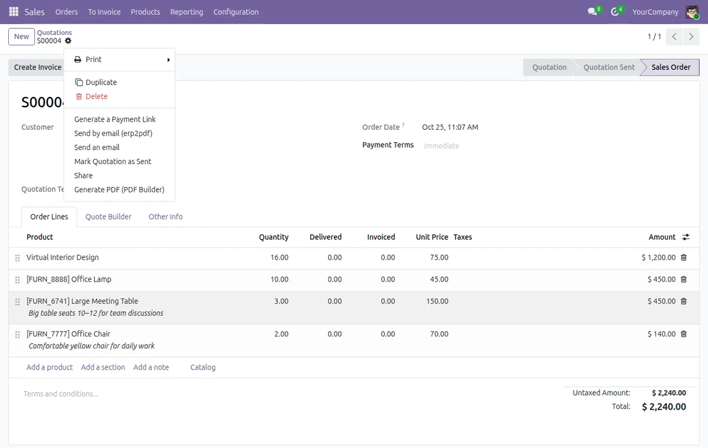Select Send by email (erp2pdf)
Viewport: 708px width, 448px height.
[119, 133]
